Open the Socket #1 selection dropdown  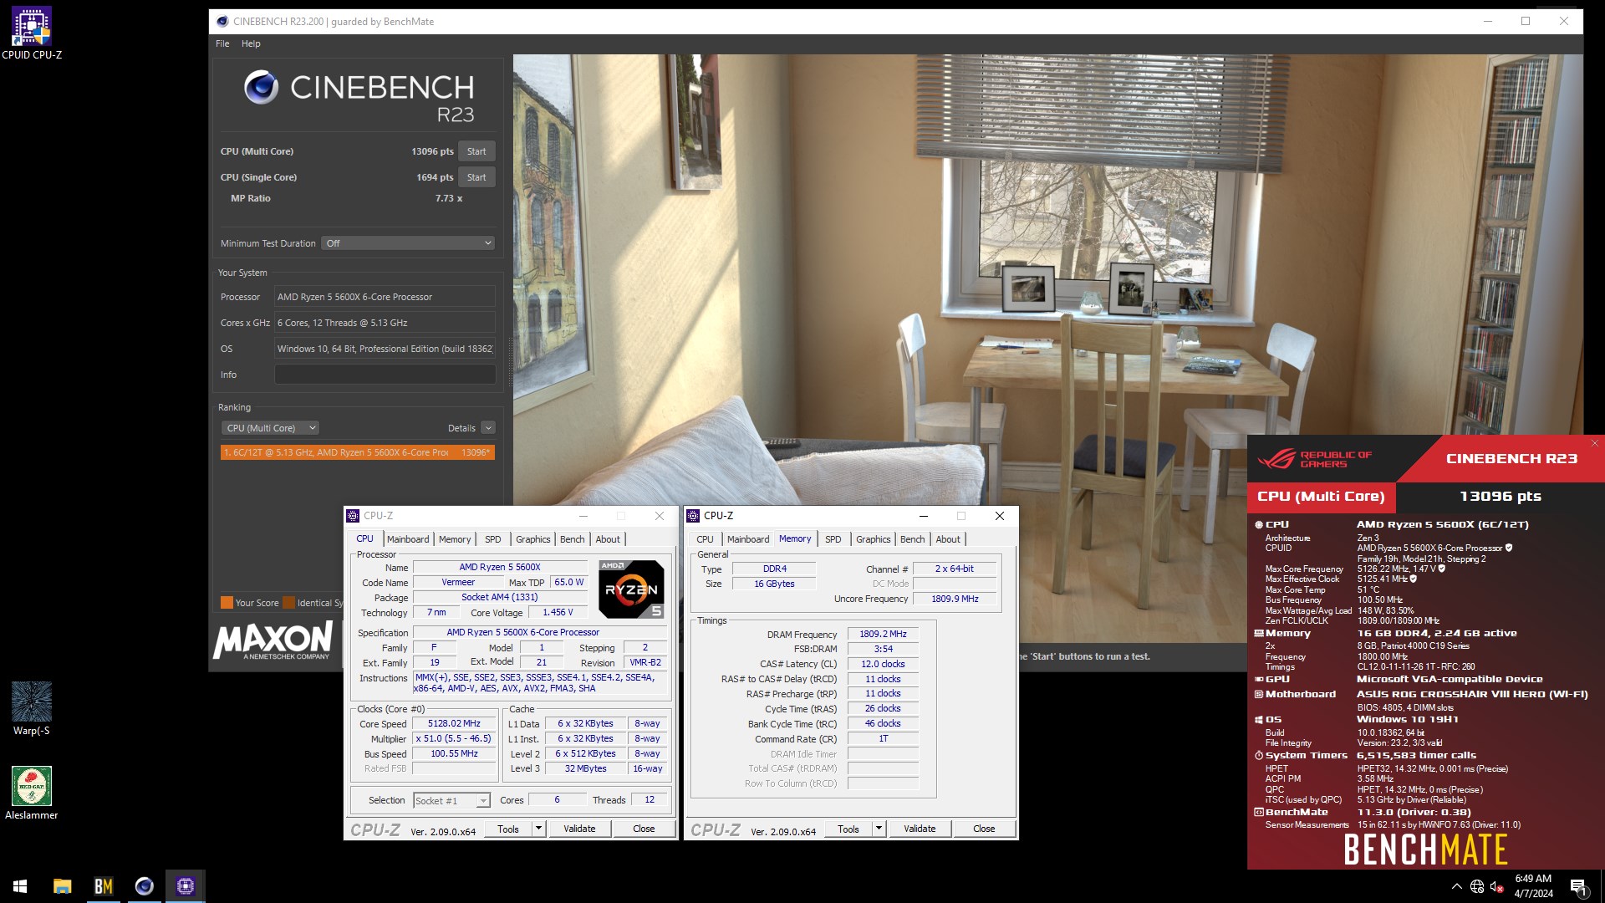point(451,801)
